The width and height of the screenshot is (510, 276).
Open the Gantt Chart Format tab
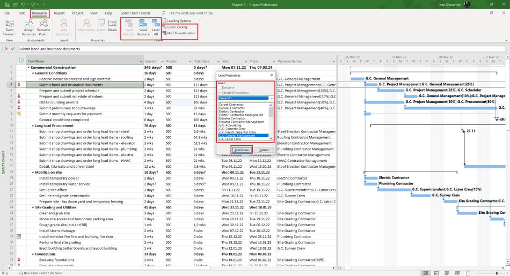(135, 13)
